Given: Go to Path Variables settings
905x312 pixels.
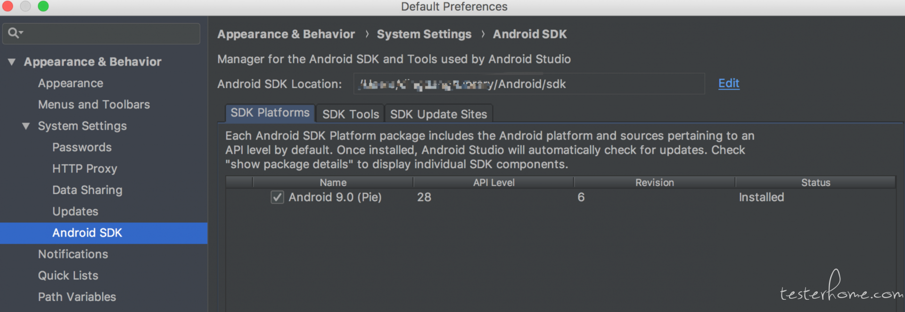Looking at the screenshot, I should point(77,297).
